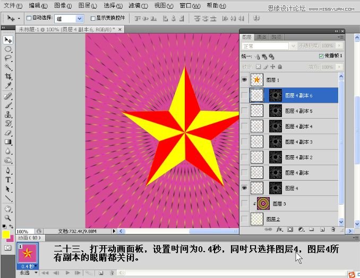Create new adjustment layer icon
Image resolution: width=360 pixels, height=278 pixels.
301,229
